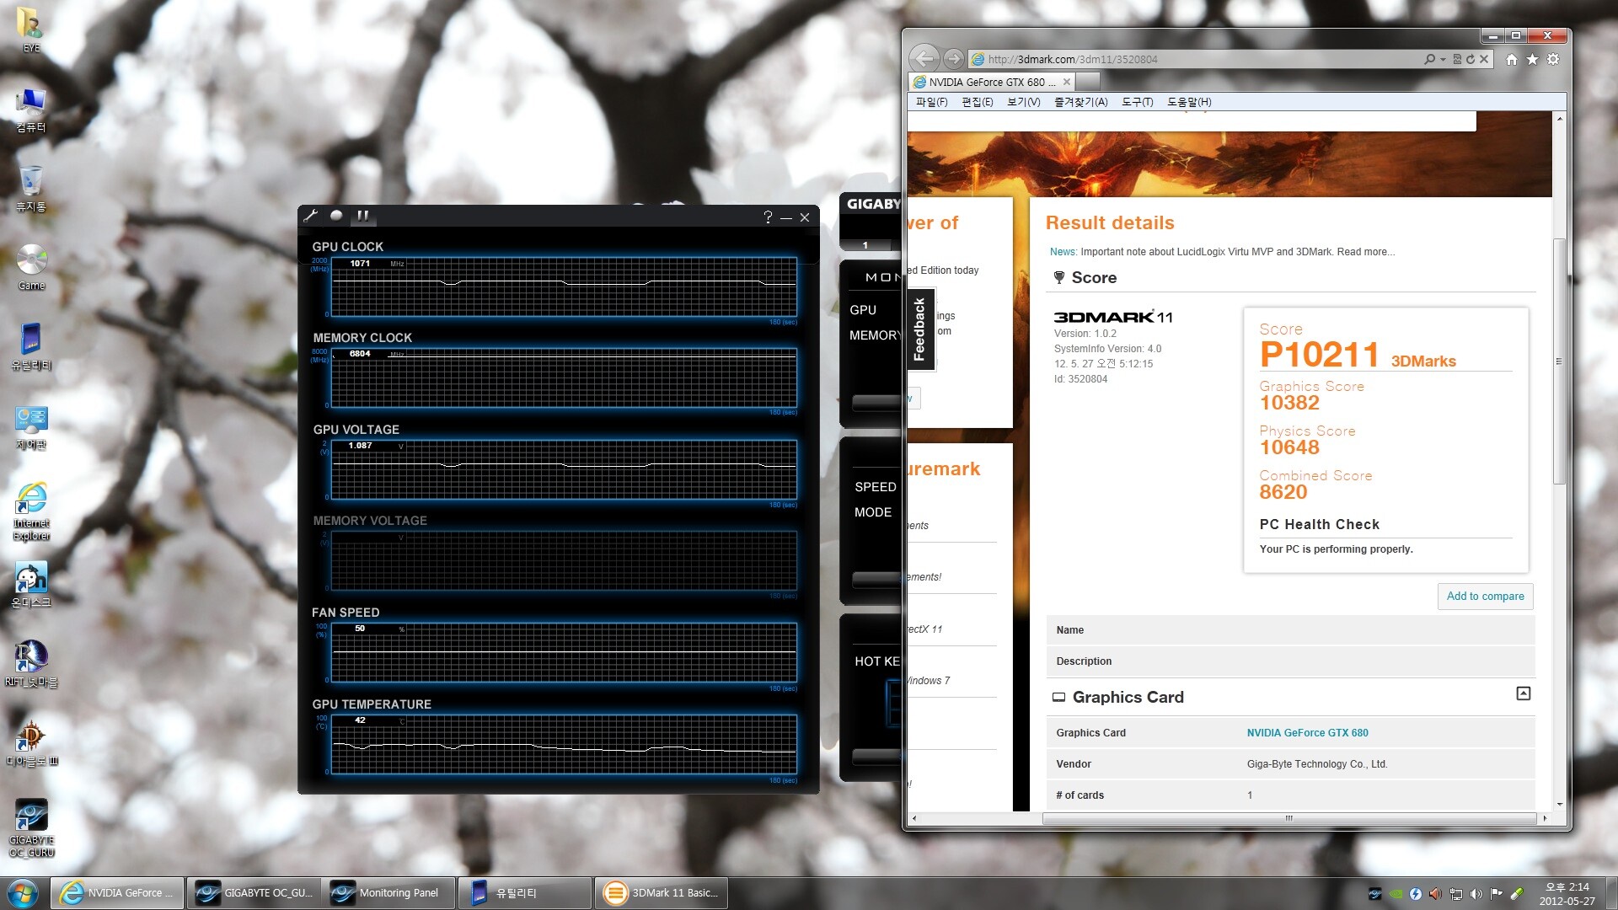Image resolution: width=1618 pixels, height=910 pixels.
Task: Pause the monitoring graphs
Action: click(x=362, y=216)
